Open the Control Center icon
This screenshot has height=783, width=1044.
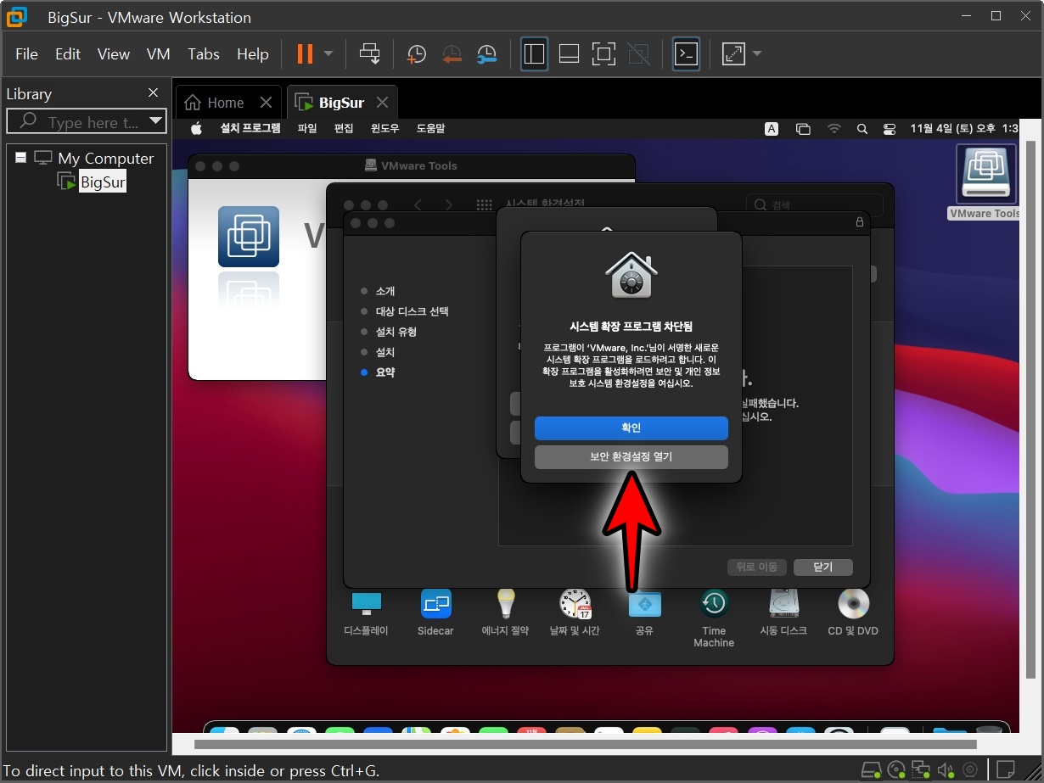(890, 129)
